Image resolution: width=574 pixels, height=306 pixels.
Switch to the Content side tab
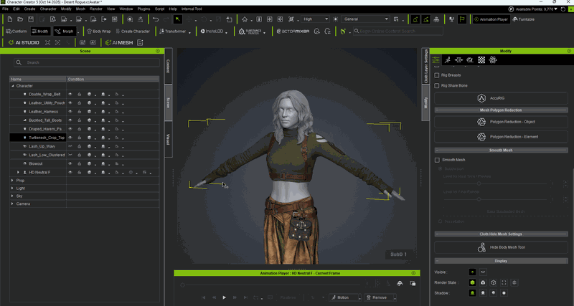tap(169, 66)
